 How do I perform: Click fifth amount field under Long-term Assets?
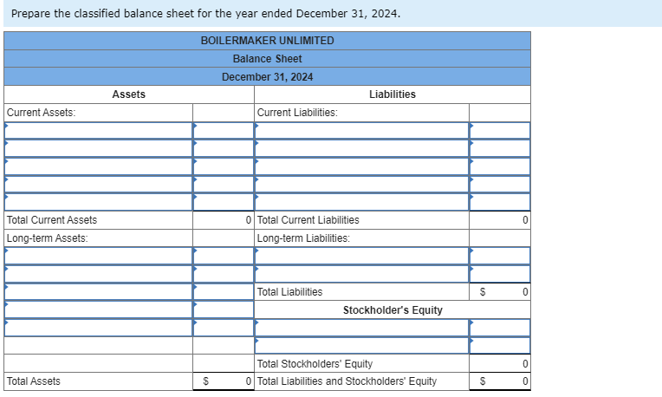224,328
